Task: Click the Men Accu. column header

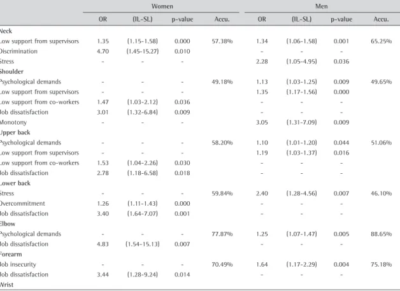Action: pos(381,19)
